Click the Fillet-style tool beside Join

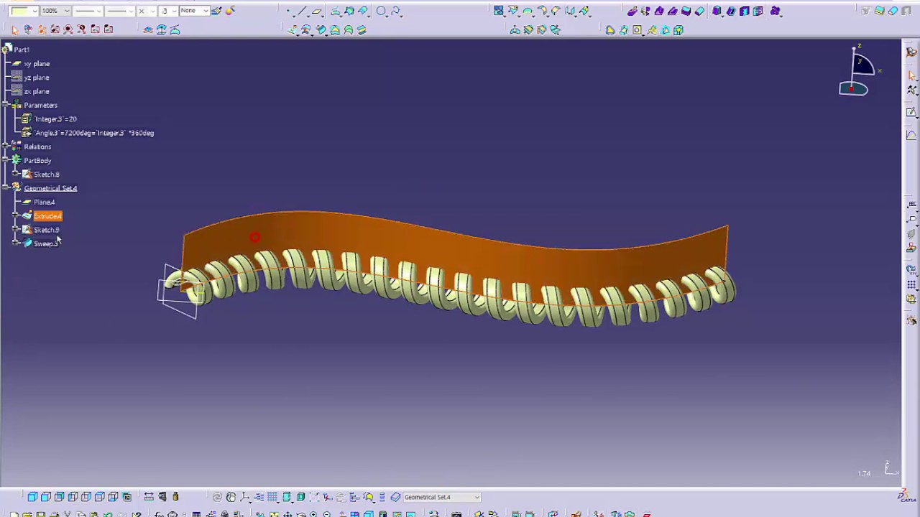click(x=513, y=11)
